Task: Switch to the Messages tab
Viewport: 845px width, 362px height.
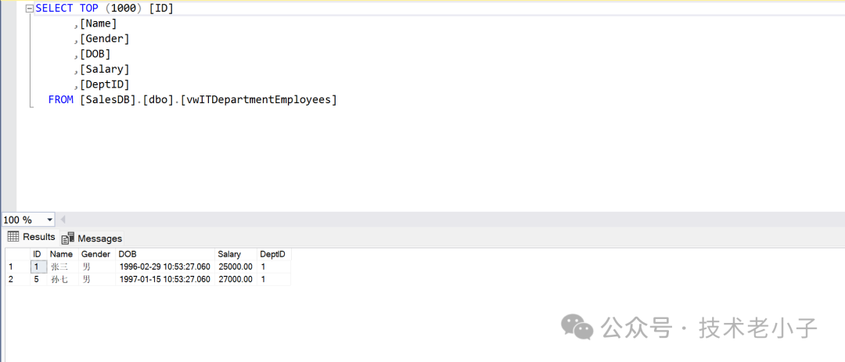Action: 92,238
